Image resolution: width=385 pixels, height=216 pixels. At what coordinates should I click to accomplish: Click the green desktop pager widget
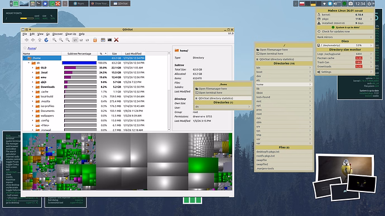point(192,200)
